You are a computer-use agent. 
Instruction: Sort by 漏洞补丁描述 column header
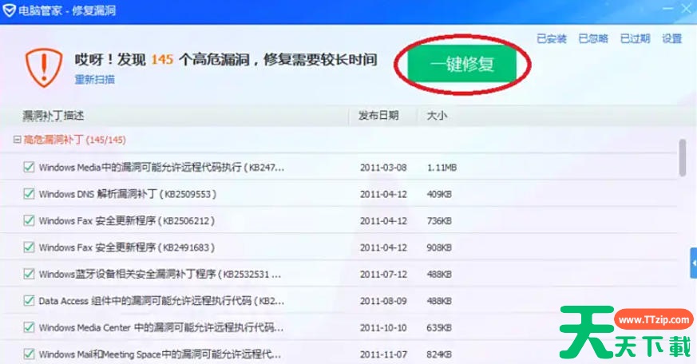[53, 116]
